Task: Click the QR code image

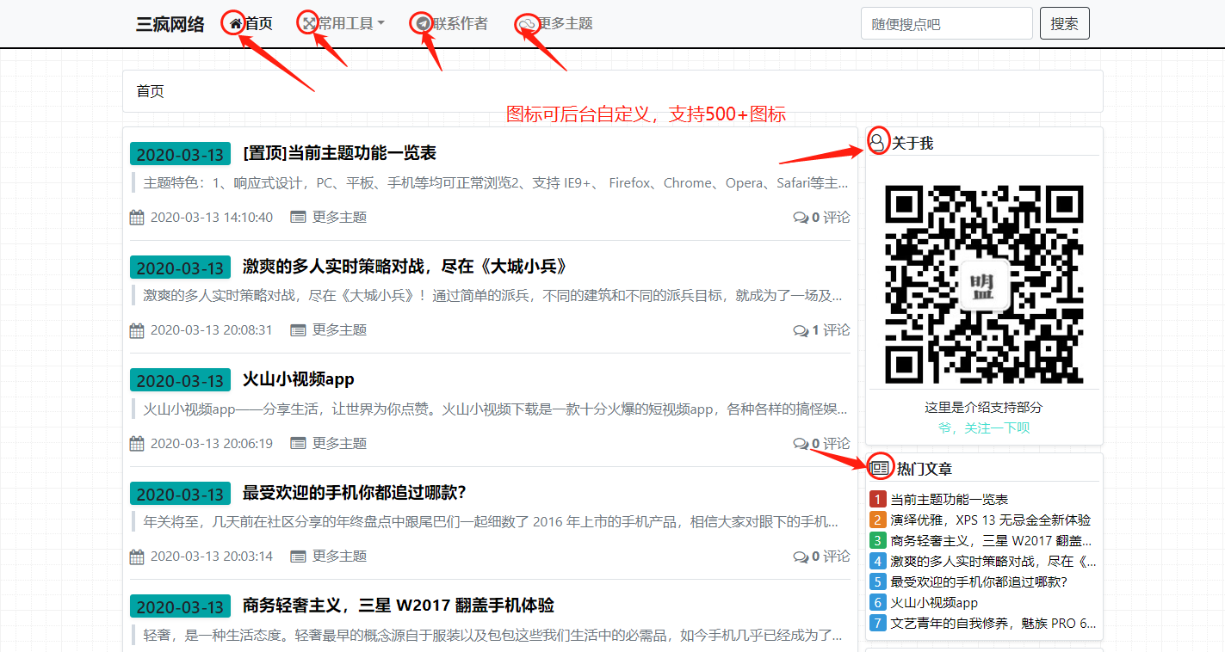Action: [x=984, y=285]
